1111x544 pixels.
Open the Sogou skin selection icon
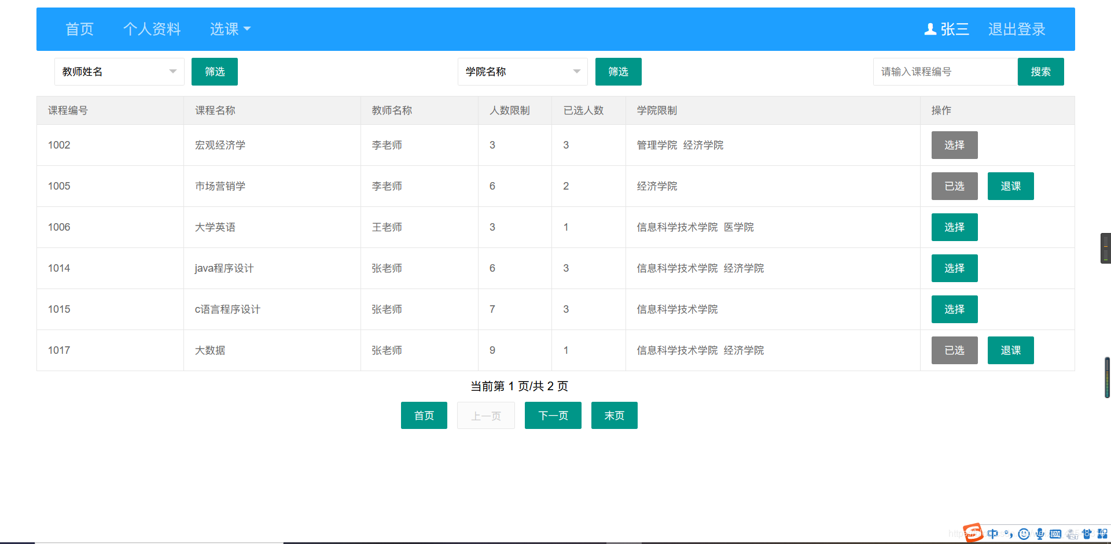pos(1087,534)
